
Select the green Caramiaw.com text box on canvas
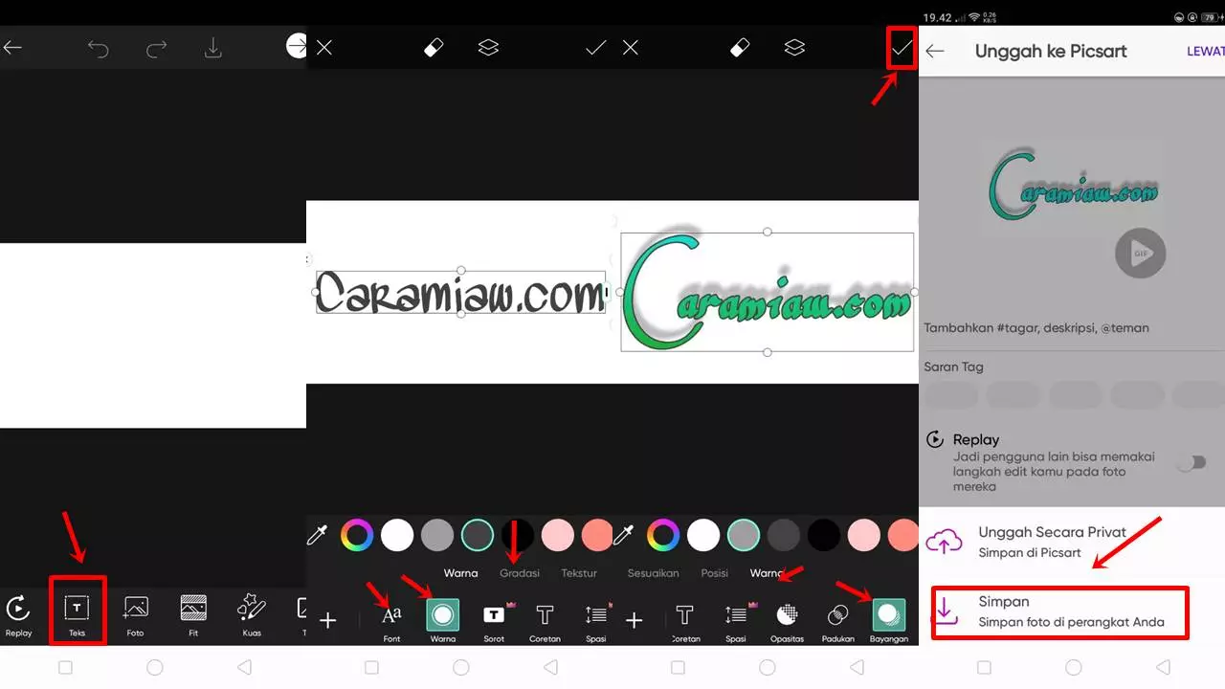click(x=767, y=292)
